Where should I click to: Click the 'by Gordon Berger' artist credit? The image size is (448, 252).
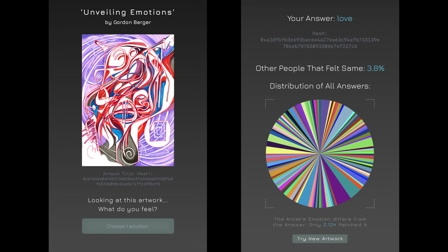128,22
